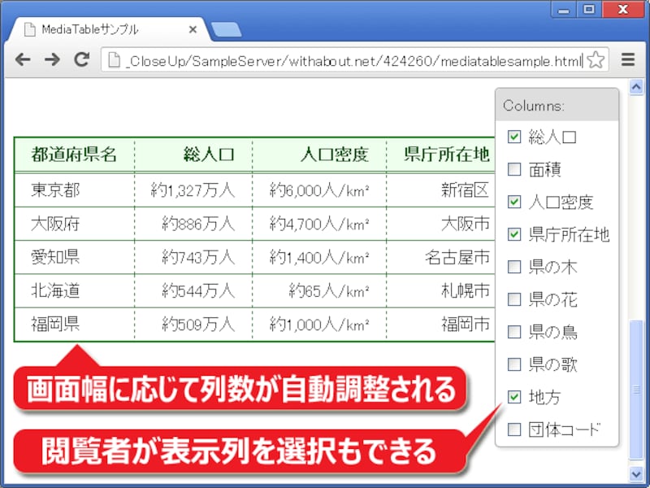The image size is (650, 488).
Task: Enable the 県の鳥 column checkbox
Action: click(514, 332)
